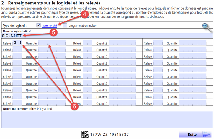Click last-row Relevé field in left column
The image size is (214, 139).
coord(17,104)
